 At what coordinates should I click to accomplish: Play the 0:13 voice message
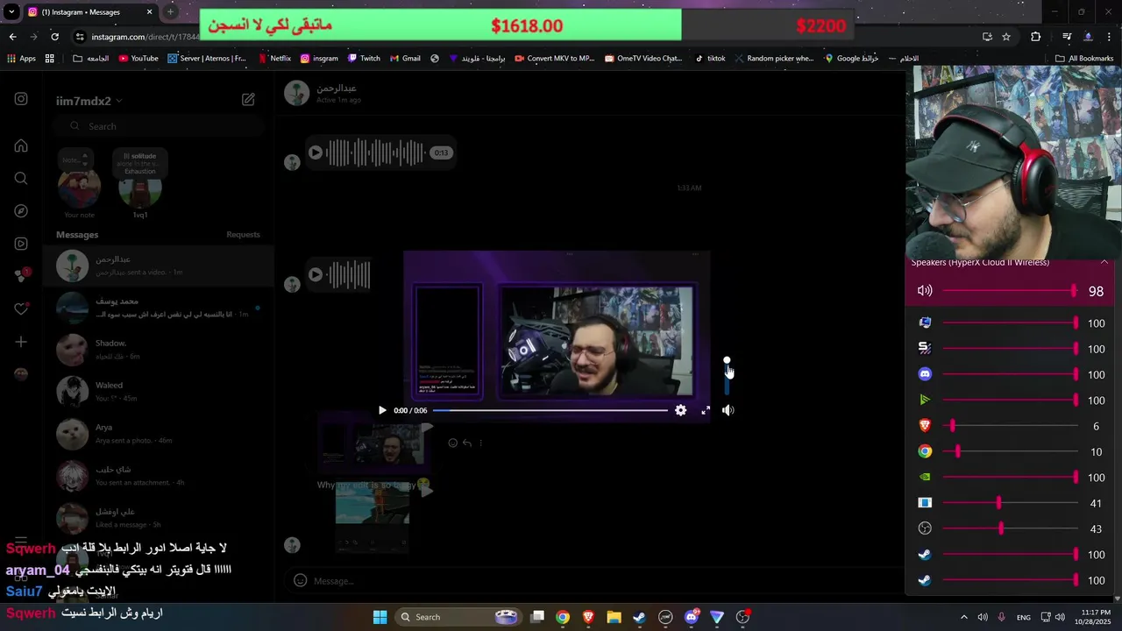click(x=316, y=152)
